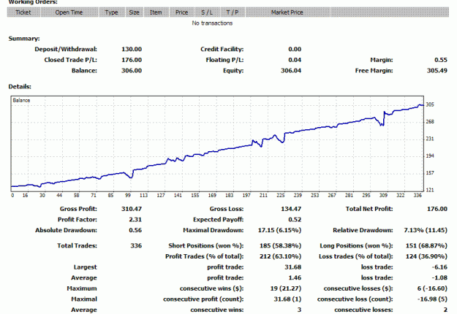The width and height of the screenshot is (457, 314).
Task: Click the 121 axis label on chart
Action: 430,190
